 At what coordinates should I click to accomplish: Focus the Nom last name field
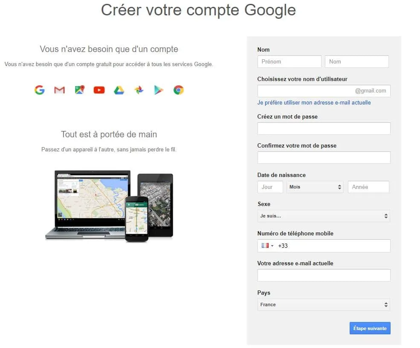357,61
